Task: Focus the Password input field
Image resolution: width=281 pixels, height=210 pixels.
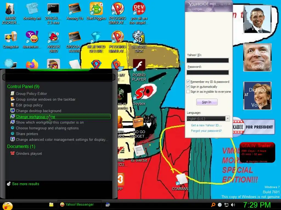Action: coord(208,72)
